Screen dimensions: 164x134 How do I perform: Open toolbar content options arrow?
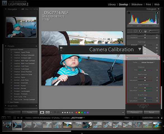coord(123,113)
